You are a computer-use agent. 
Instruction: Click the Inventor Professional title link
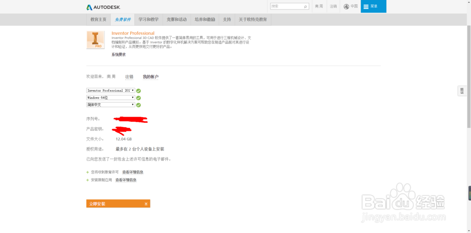[133, 33]
